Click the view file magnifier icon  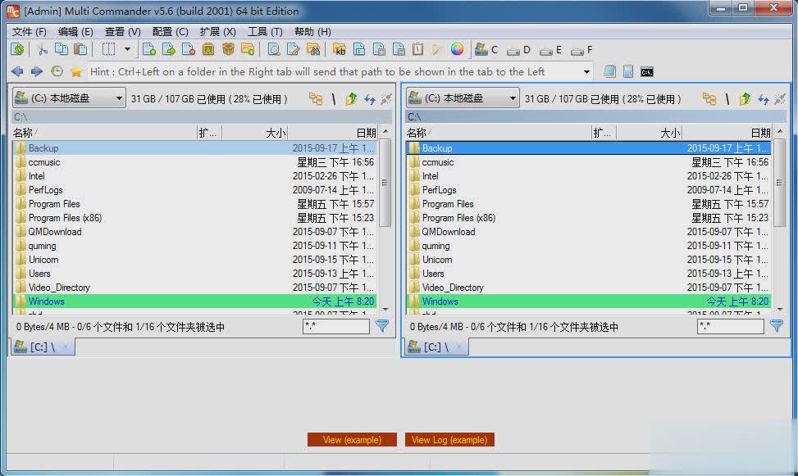[274, 49]
